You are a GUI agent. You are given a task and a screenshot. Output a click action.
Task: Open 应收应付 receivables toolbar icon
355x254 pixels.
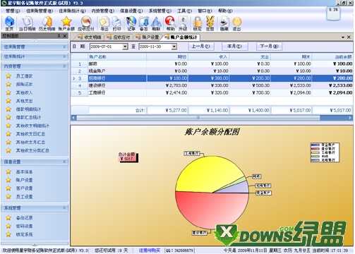point(86,23)
